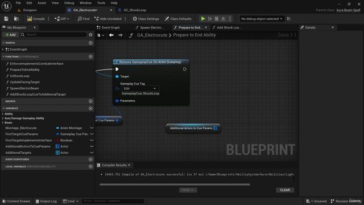Open Compile options three-dot menu
The image size is (364, 205).
48,19
